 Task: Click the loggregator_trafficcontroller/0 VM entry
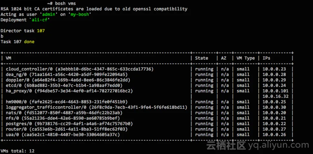pos(96,107)
